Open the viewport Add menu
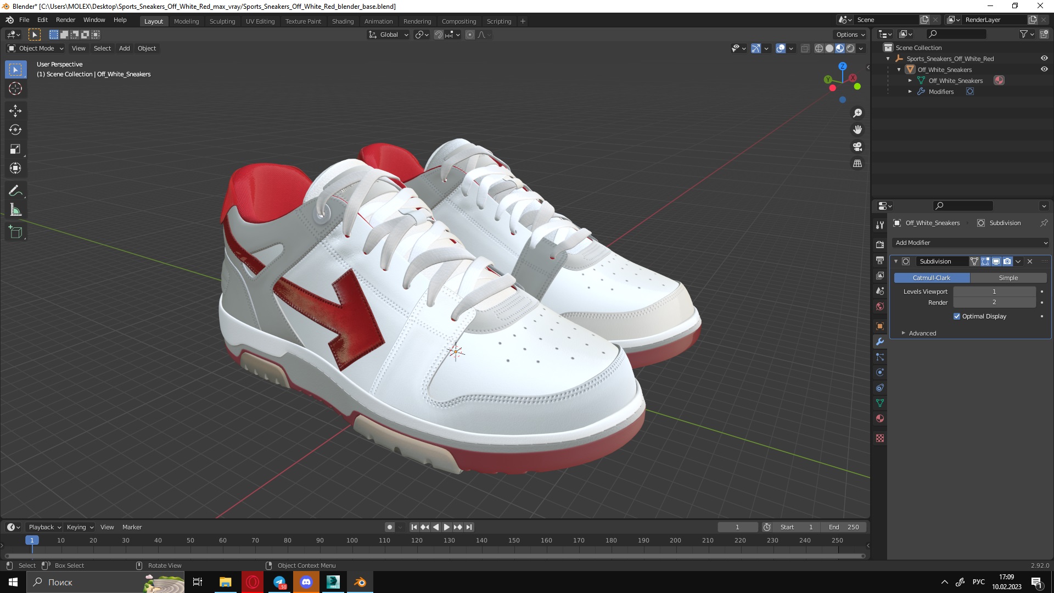The width and height of the screenshot is (1054, 593). click(x=125, y=48)
